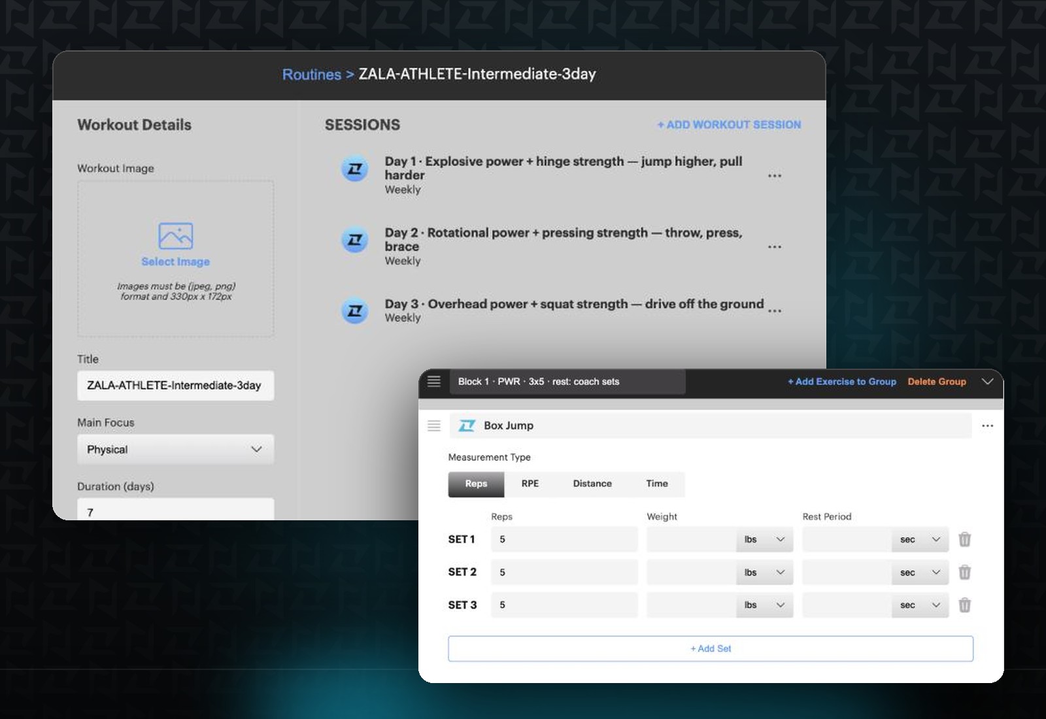This screenshot has height=719, width=1046.
Task: Open the Day 3 session's Z icon
Action: pyautogui.click(x=355, y=310)
